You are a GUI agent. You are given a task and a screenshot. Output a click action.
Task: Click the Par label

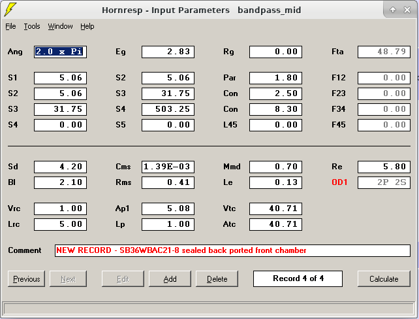[x=230, y=78]
